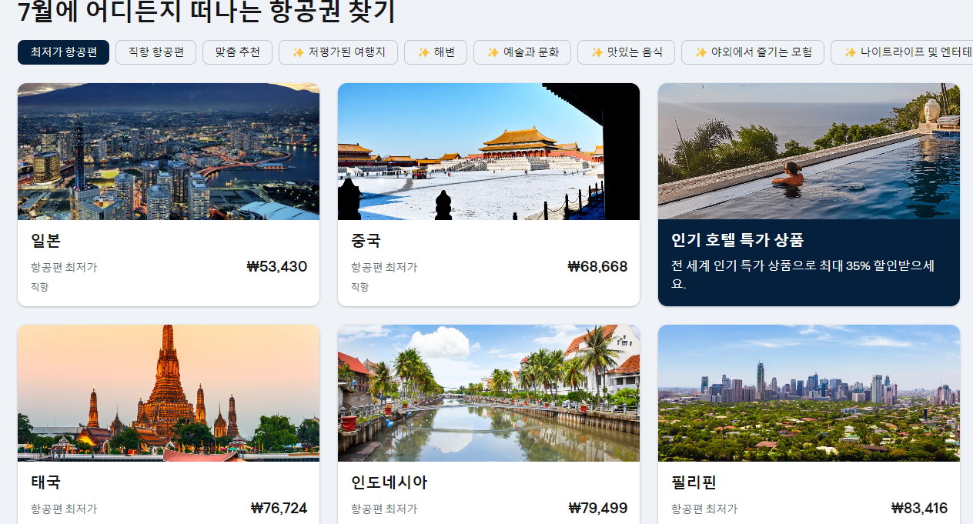Viewport: 973px width, 524px height.
Task: Switch to the 최저가 항공편 tab
Action: tap(63, 52)
